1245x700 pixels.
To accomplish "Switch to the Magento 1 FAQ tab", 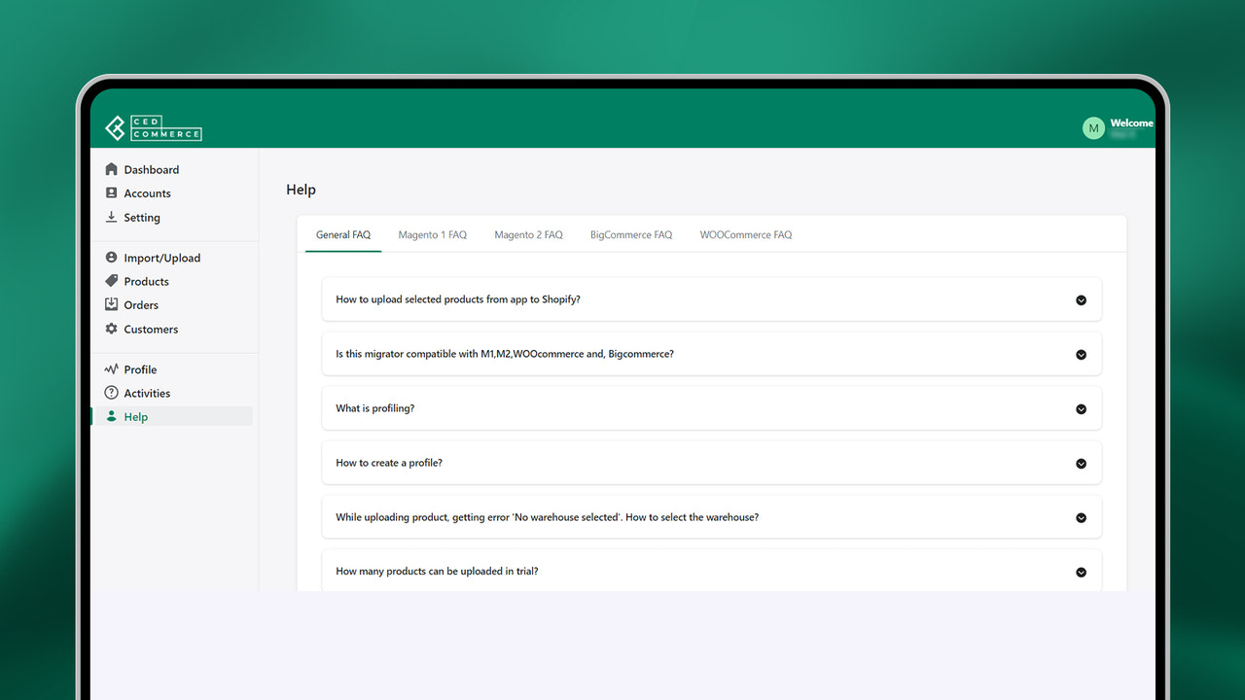I will [432, 234].
